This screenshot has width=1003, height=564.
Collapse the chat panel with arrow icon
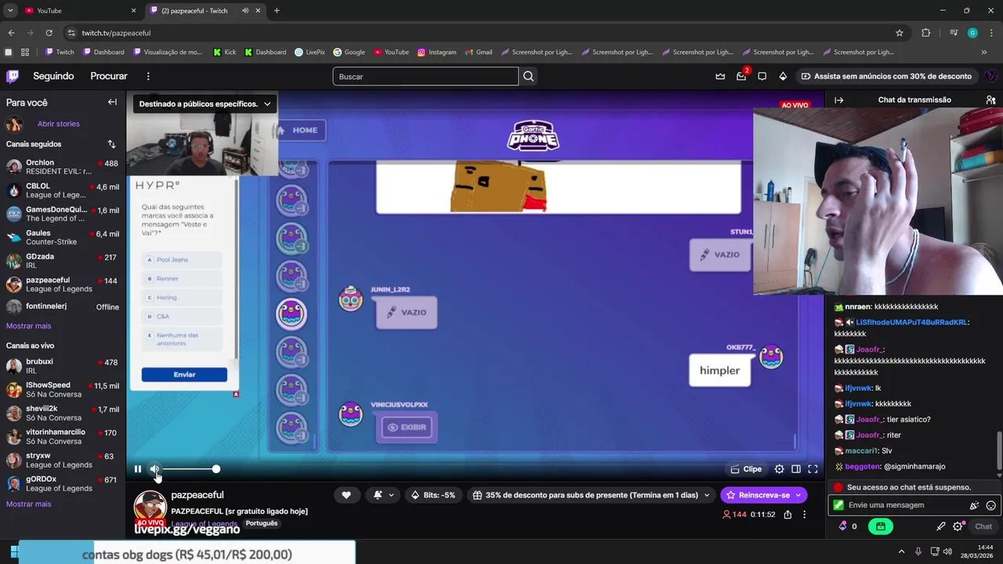pos(838,100)
